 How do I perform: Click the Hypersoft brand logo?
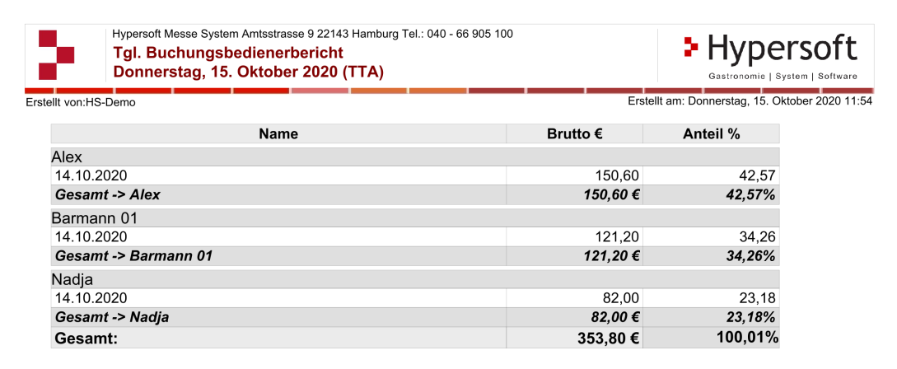pos(770,49)
